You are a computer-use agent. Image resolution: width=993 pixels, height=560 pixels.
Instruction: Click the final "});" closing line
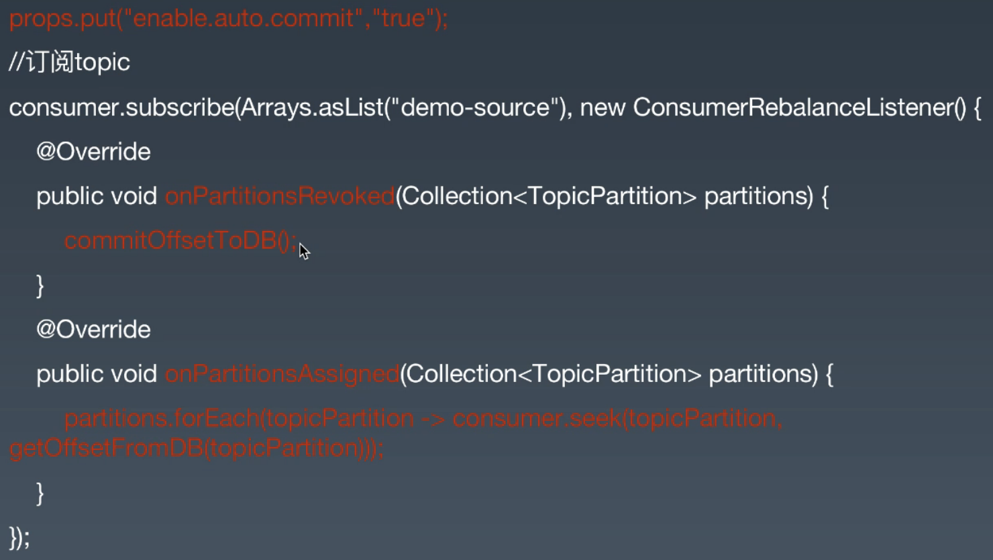(19, 537)
